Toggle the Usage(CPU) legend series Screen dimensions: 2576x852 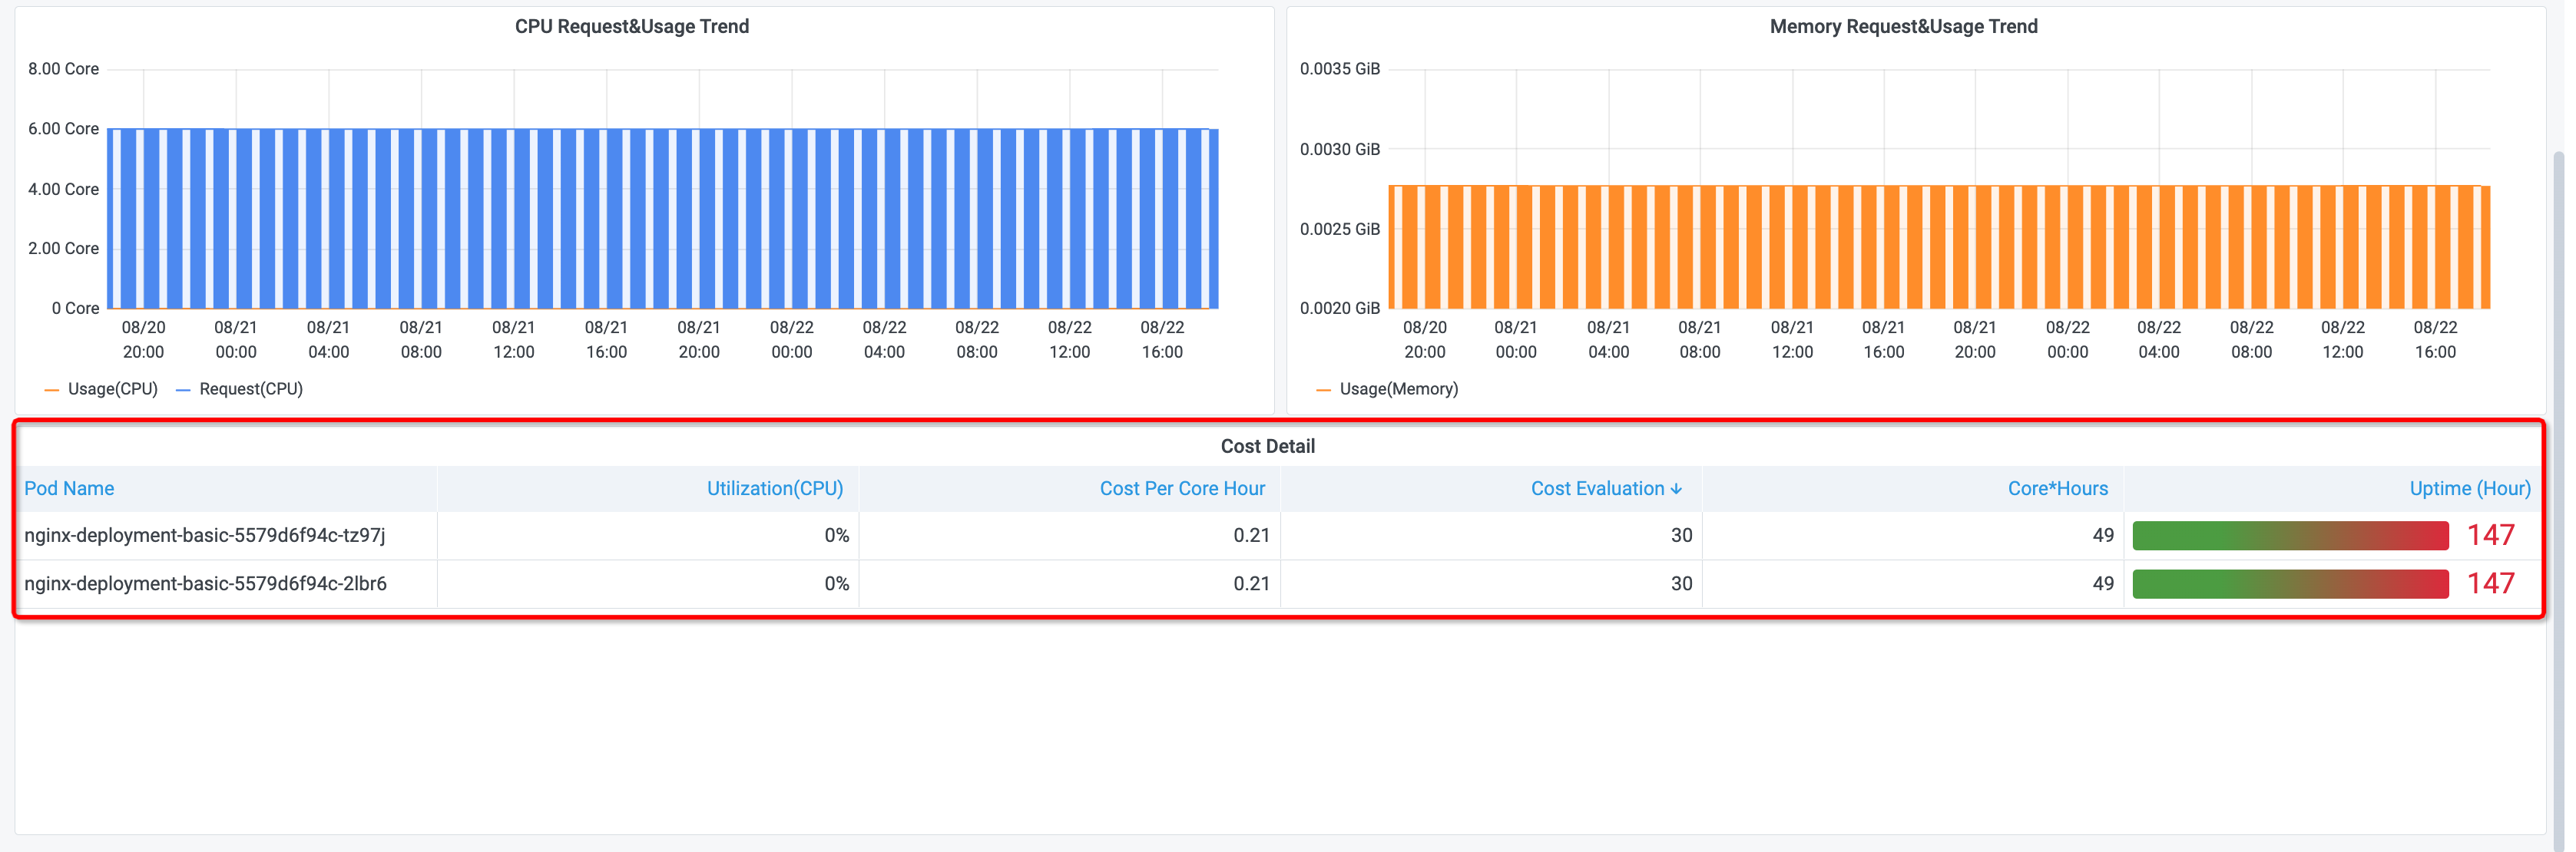(112, 388)
